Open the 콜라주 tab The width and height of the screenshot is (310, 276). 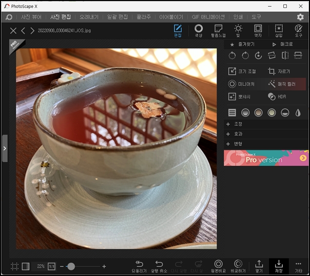point(144,17)
